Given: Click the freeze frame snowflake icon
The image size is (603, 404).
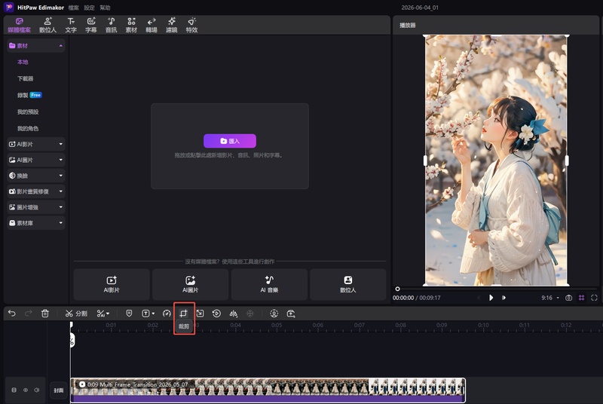Looking at the screenshot, I should point(250,314).
